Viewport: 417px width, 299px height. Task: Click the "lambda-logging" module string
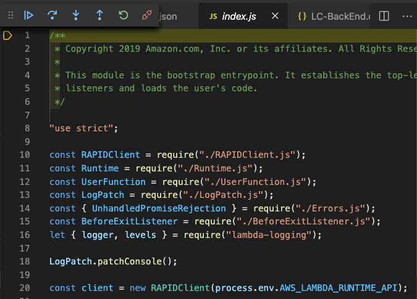[x=269, y=235]
